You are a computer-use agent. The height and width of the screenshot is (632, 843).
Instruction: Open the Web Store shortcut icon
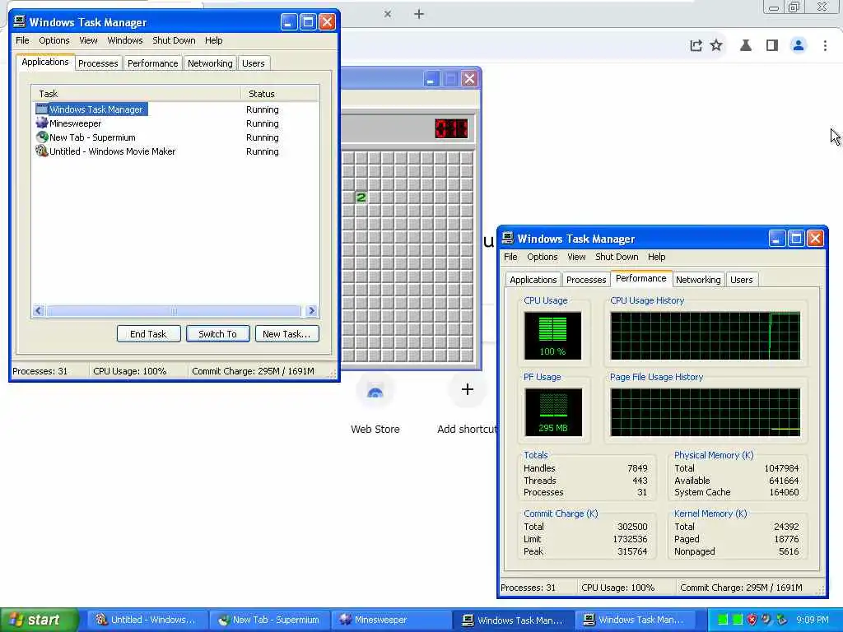pos(375,391)
